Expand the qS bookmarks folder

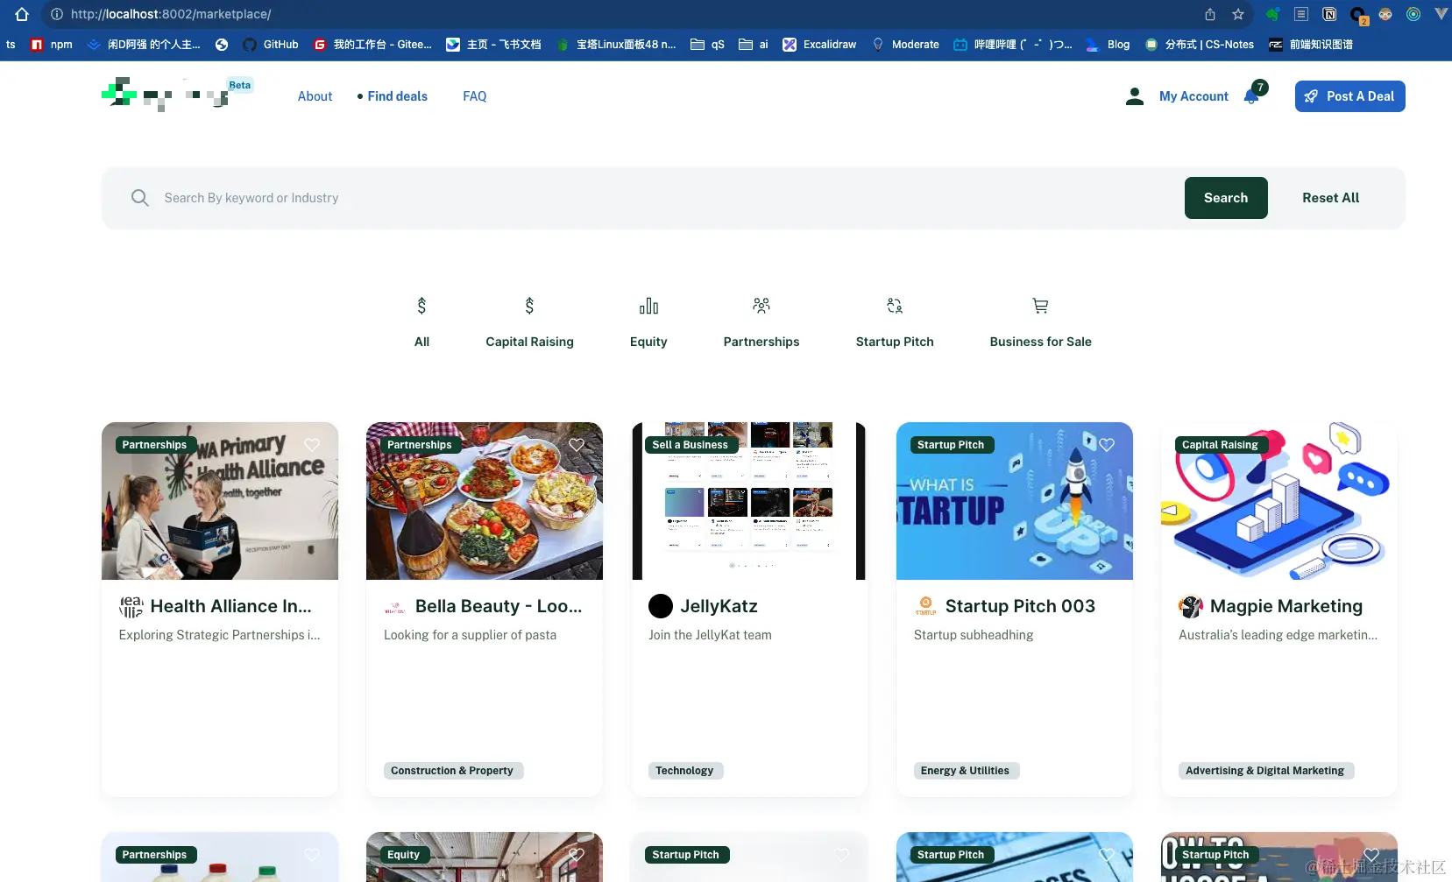coord(707,45)
